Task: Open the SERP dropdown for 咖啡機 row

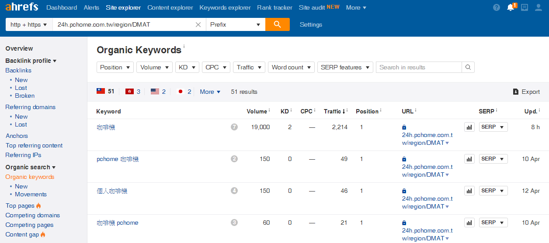Action: point(493,127)
